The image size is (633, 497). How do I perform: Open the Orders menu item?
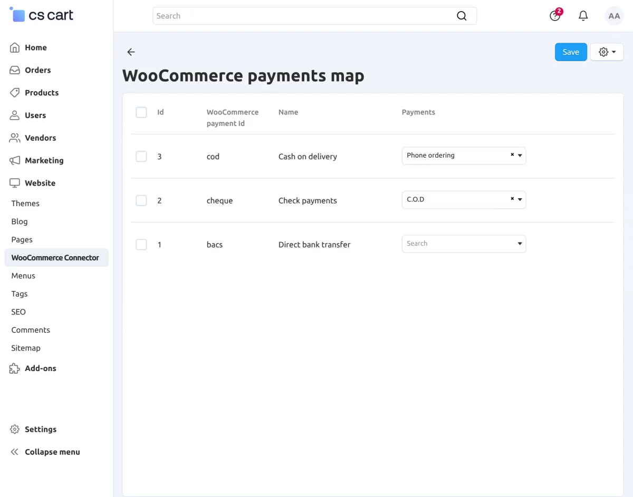[x=38, y=70]
